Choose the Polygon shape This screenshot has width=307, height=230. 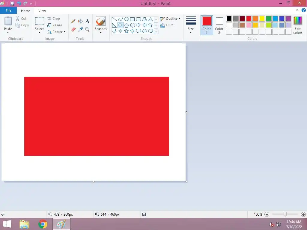(x=145, y=19)
